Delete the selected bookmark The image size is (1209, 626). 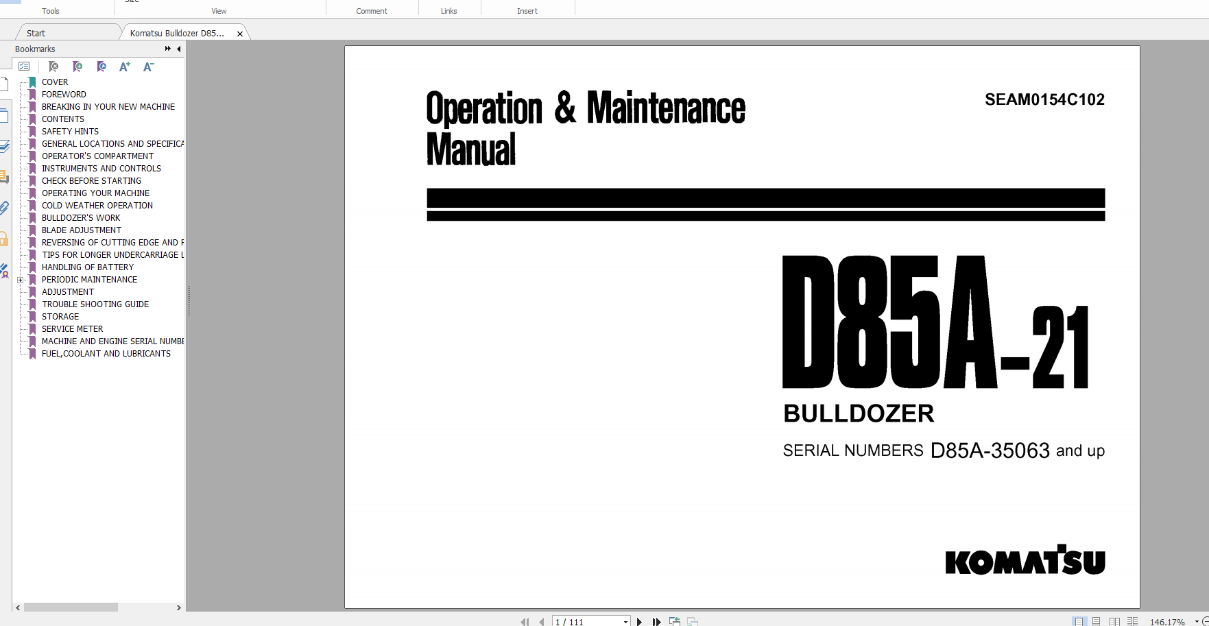point(53,67)
